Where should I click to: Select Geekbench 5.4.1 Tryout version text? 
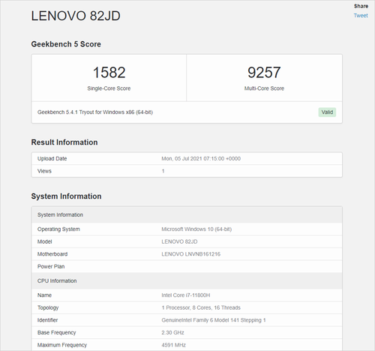coord(95,112)
